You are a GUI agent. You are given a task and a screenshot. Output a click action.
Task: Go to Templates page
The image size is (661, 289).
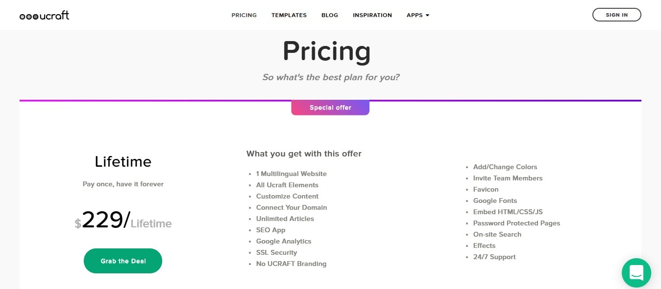[289, 15]
